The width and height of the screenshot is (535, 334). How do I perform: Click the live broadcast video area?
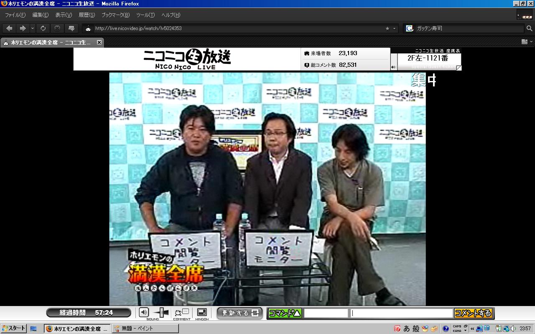[267, 189]
